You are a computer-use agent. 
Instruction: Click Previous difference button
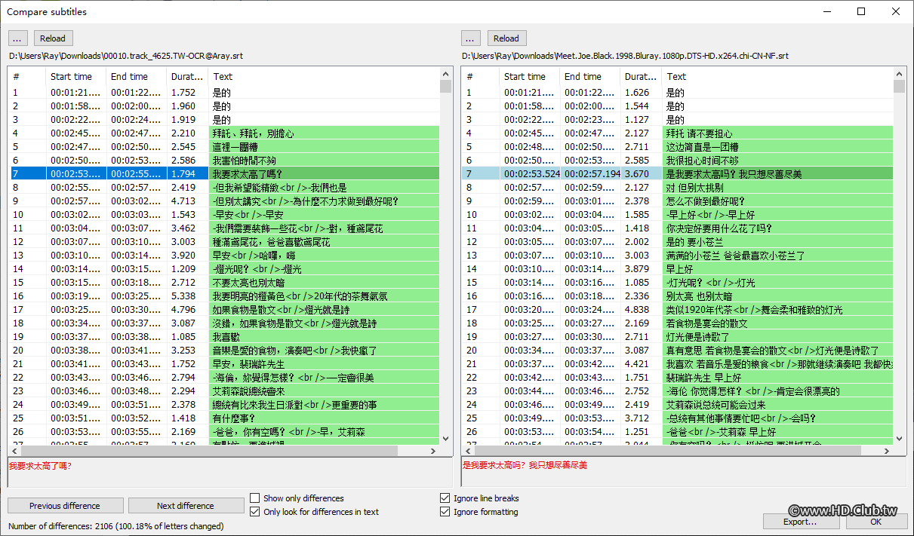pyautogui.click(x=65, y=506)
